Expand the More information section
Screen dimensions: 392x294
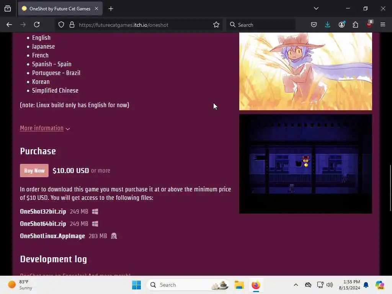pyautogui.click(x=45, y=128)
